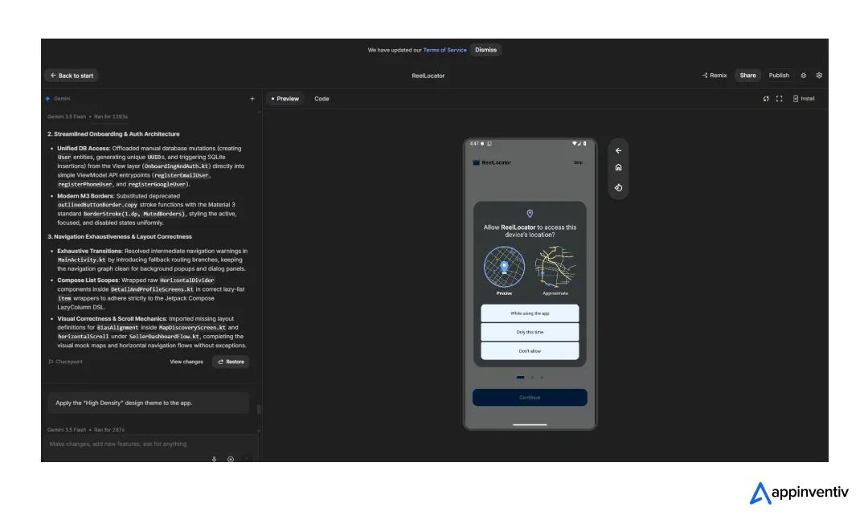
Task: Click the Publish button
Action: [778, 76]
